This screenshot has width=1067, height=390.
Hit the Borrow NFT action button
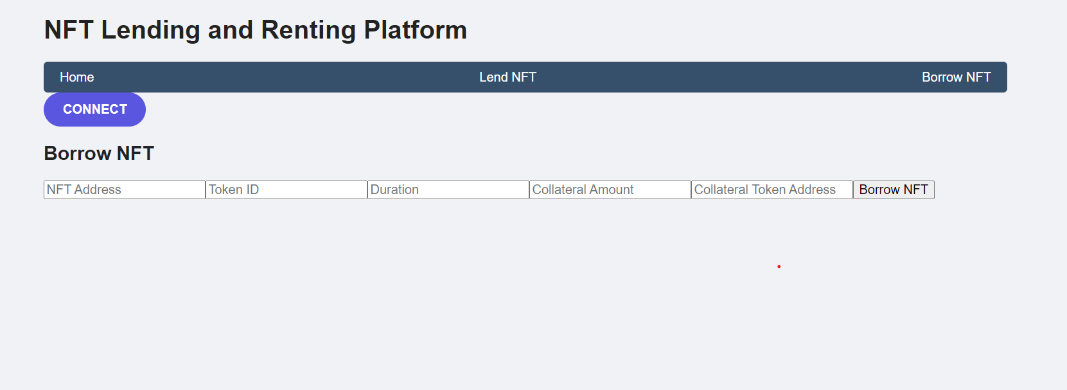(893, 190)
